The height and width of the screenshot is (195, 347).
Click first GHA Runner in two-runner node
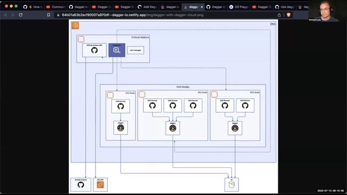pos(225,106)
